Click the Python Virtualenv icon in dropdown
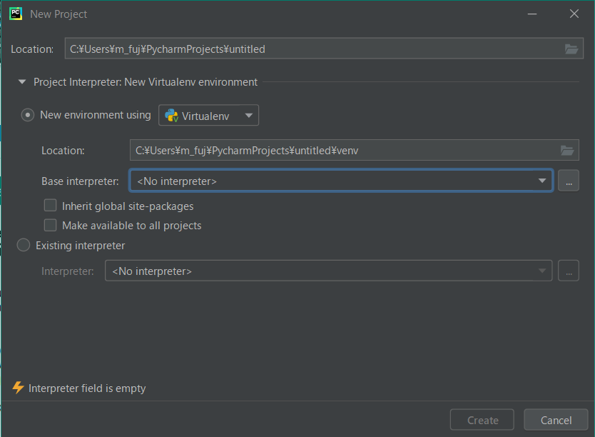 point(171,116)
